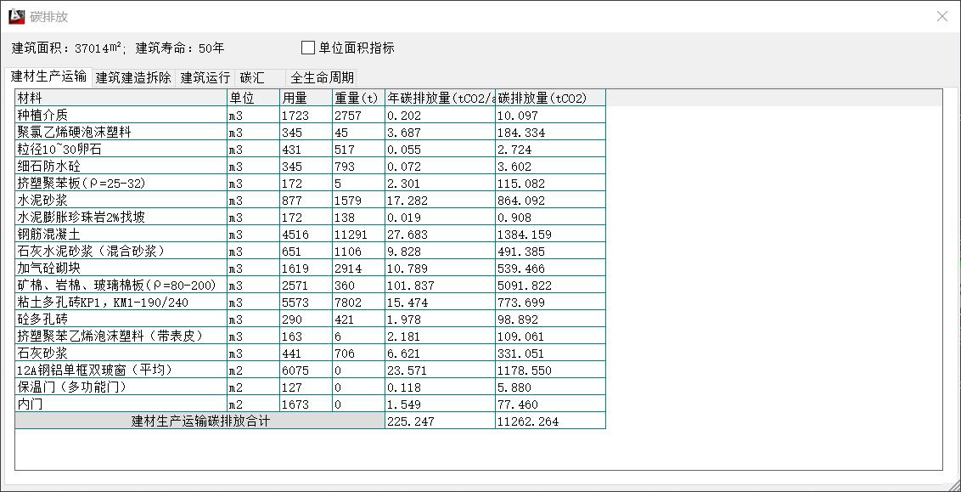Click total emission value 11262.264
Screen dimensions: 961x492
click(550, 421)
